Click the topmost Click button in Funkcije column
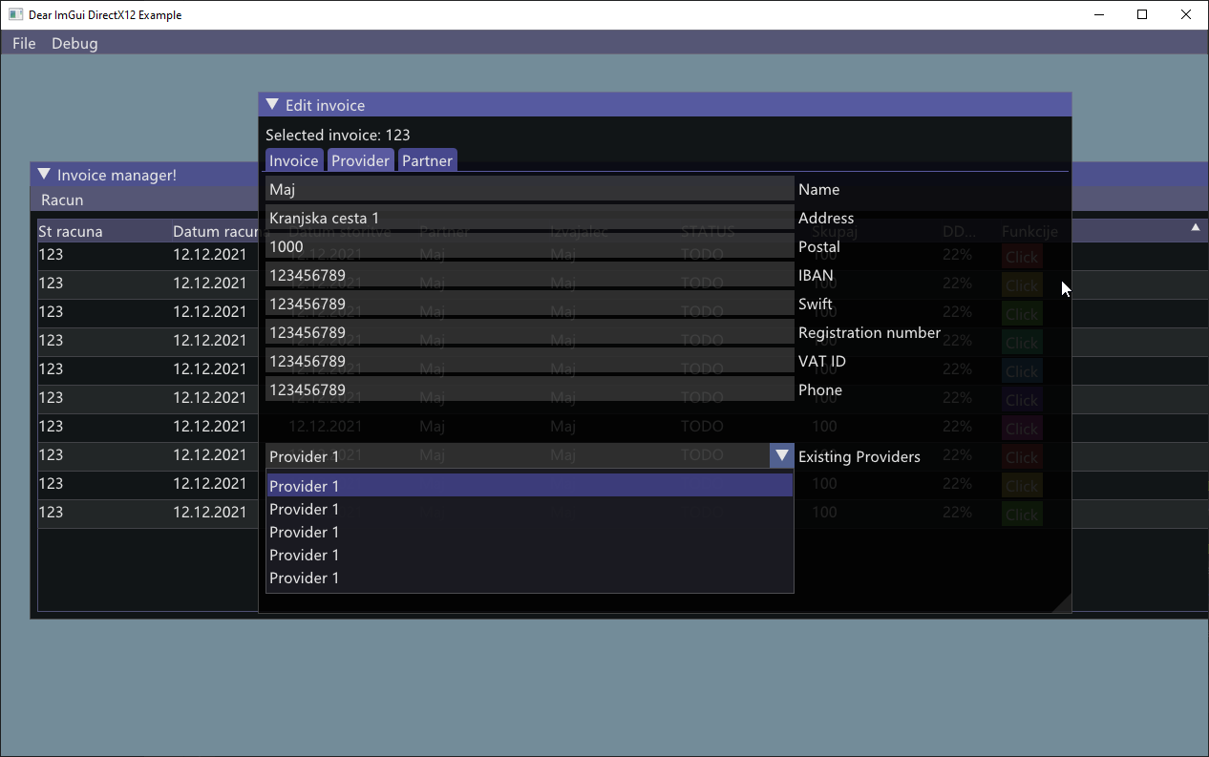The width and height of the screenshot is (1209, 757). pyautogui.click(x=1021, y=256)
